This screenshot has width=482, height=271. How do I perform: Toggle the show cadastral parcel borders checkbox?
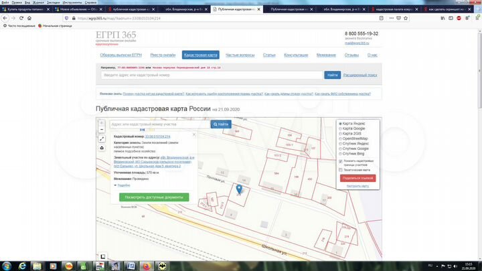341,161
